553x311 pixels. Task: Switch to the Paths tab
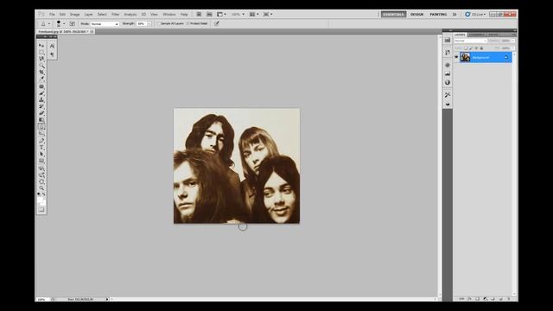click(x=493, y=35)
